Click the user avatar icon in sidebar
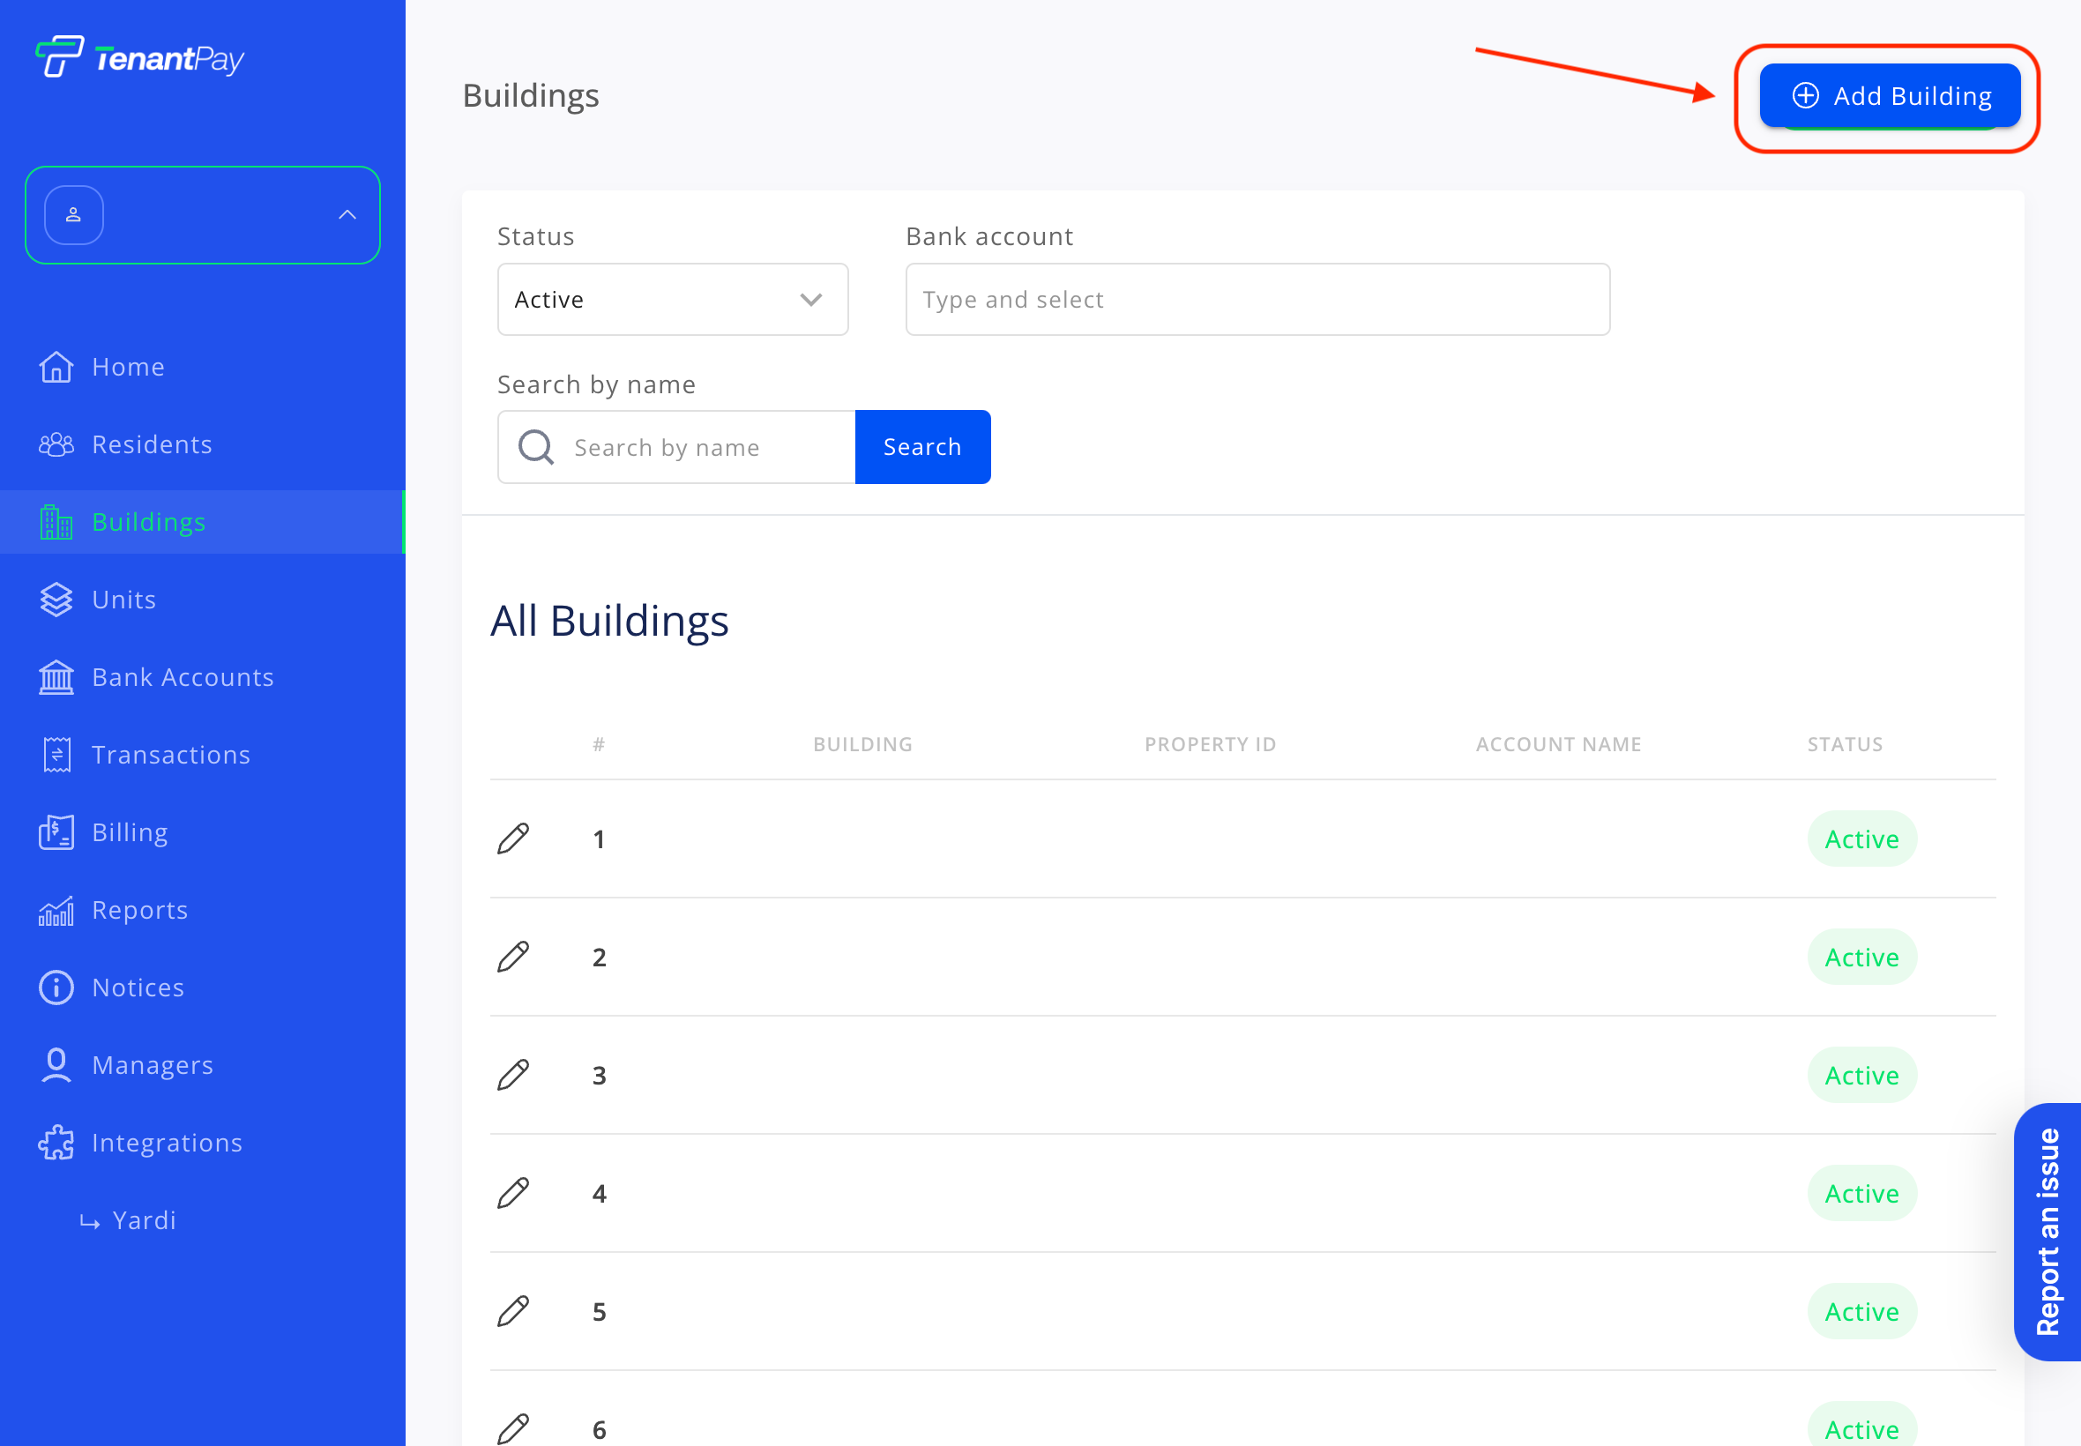Viewport: 2081px width, 1446px height. 73,215
